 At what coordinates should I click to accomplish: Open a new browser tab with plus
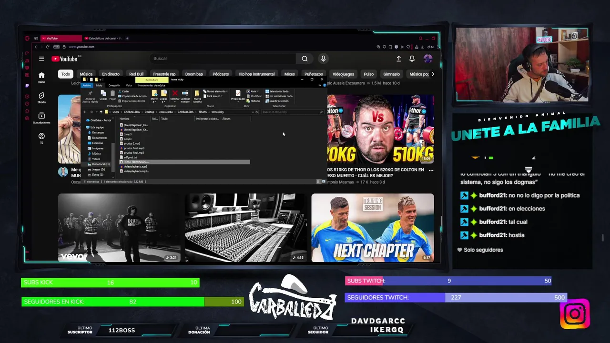127,38
